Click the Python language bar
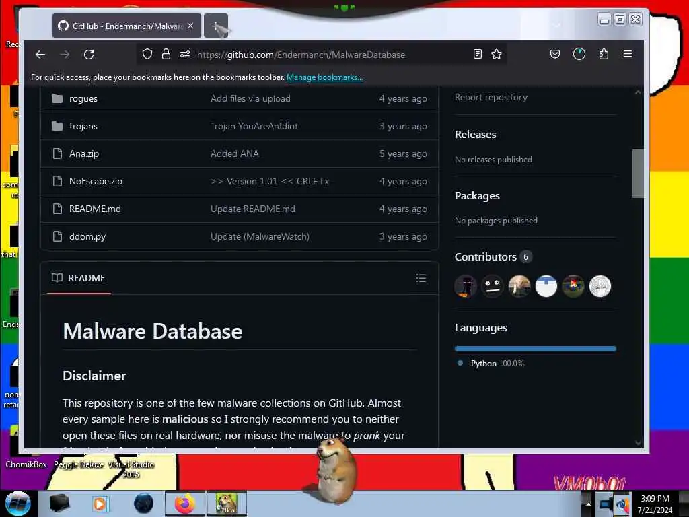 pyautogui.click(x=535, y=349)
